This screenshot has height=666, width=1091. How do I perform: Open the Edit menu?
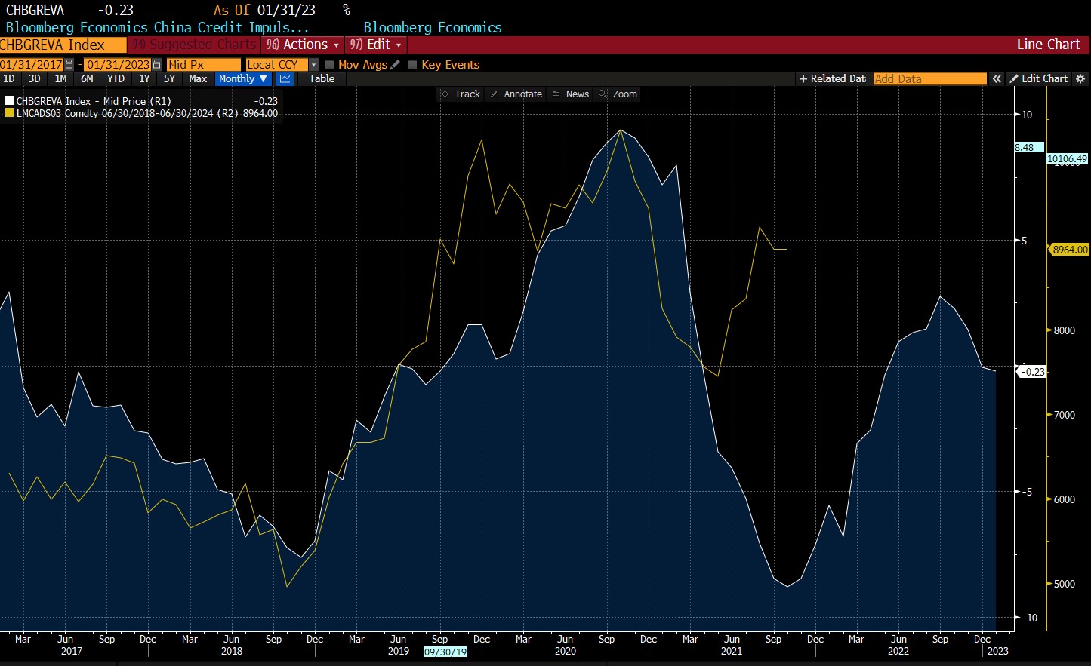point(376,45)
